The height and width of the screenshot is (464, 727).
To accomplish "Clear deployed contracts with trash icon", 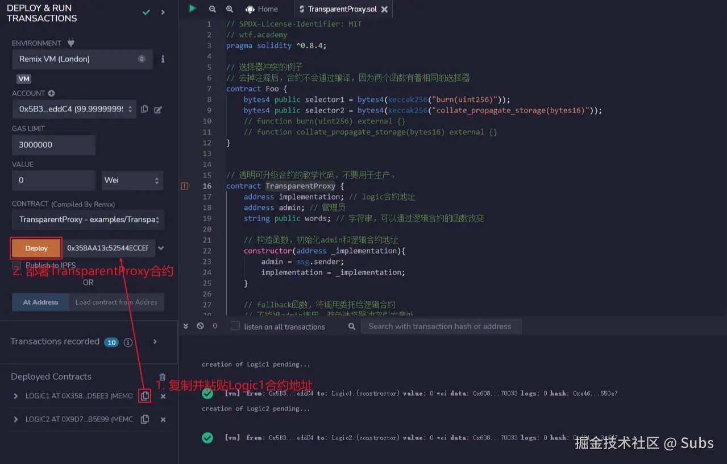I will click(162, 376).
